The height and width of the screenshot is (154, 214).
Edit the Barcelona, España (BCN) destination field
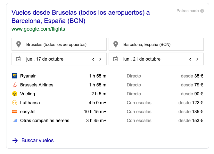pyautogui.click(x=156, y=44)
